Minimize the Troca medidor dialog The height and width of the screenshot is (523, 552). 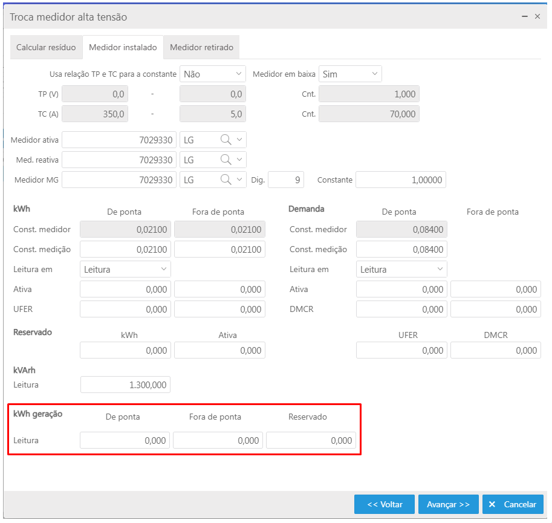pos(525,16)
